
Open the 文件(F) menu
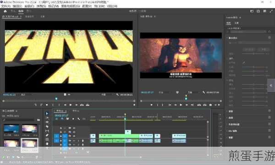pos(6,6)
